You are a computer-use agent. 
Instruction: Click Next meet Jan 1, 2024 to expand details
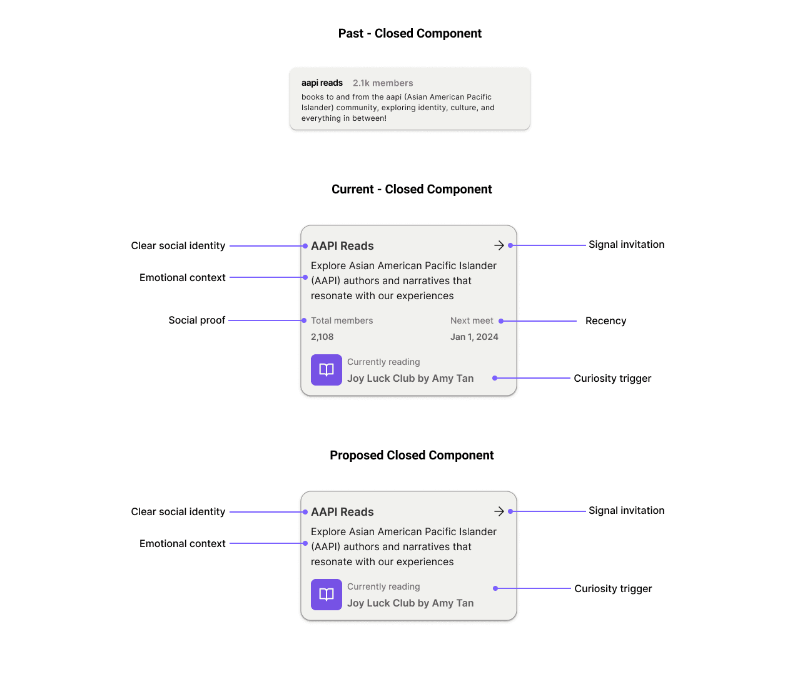click(473, 329)
